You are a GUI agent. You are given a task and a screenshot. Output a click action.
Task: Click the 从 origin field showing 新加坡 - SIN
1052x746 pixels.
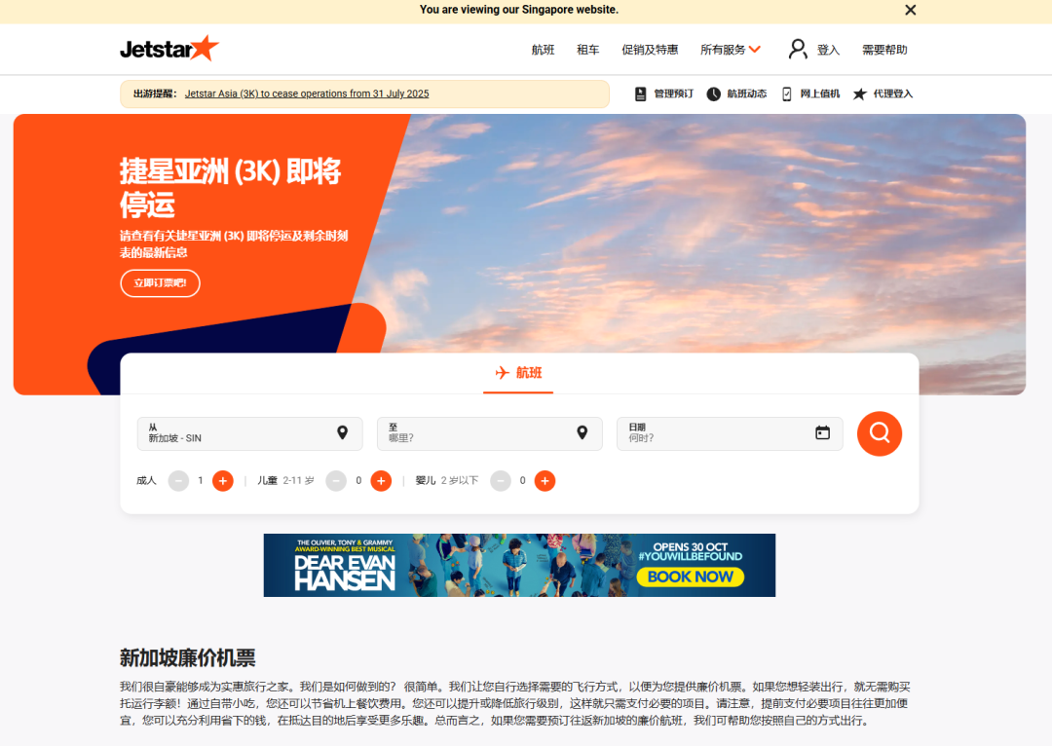point(249,434)
